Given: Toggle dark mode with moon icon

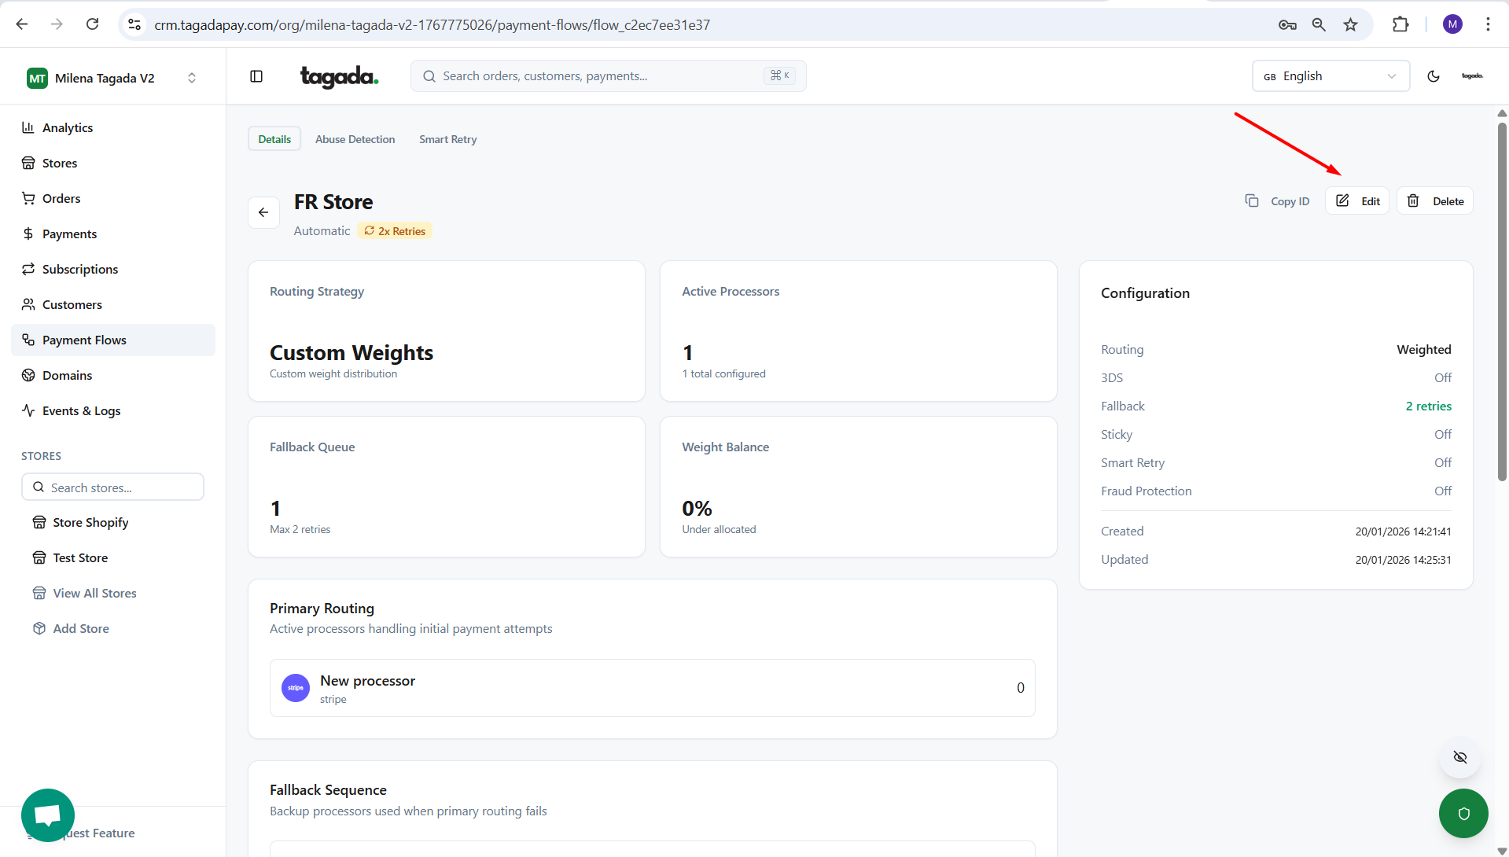Looking at the screenshot, I should (1434, 76).
